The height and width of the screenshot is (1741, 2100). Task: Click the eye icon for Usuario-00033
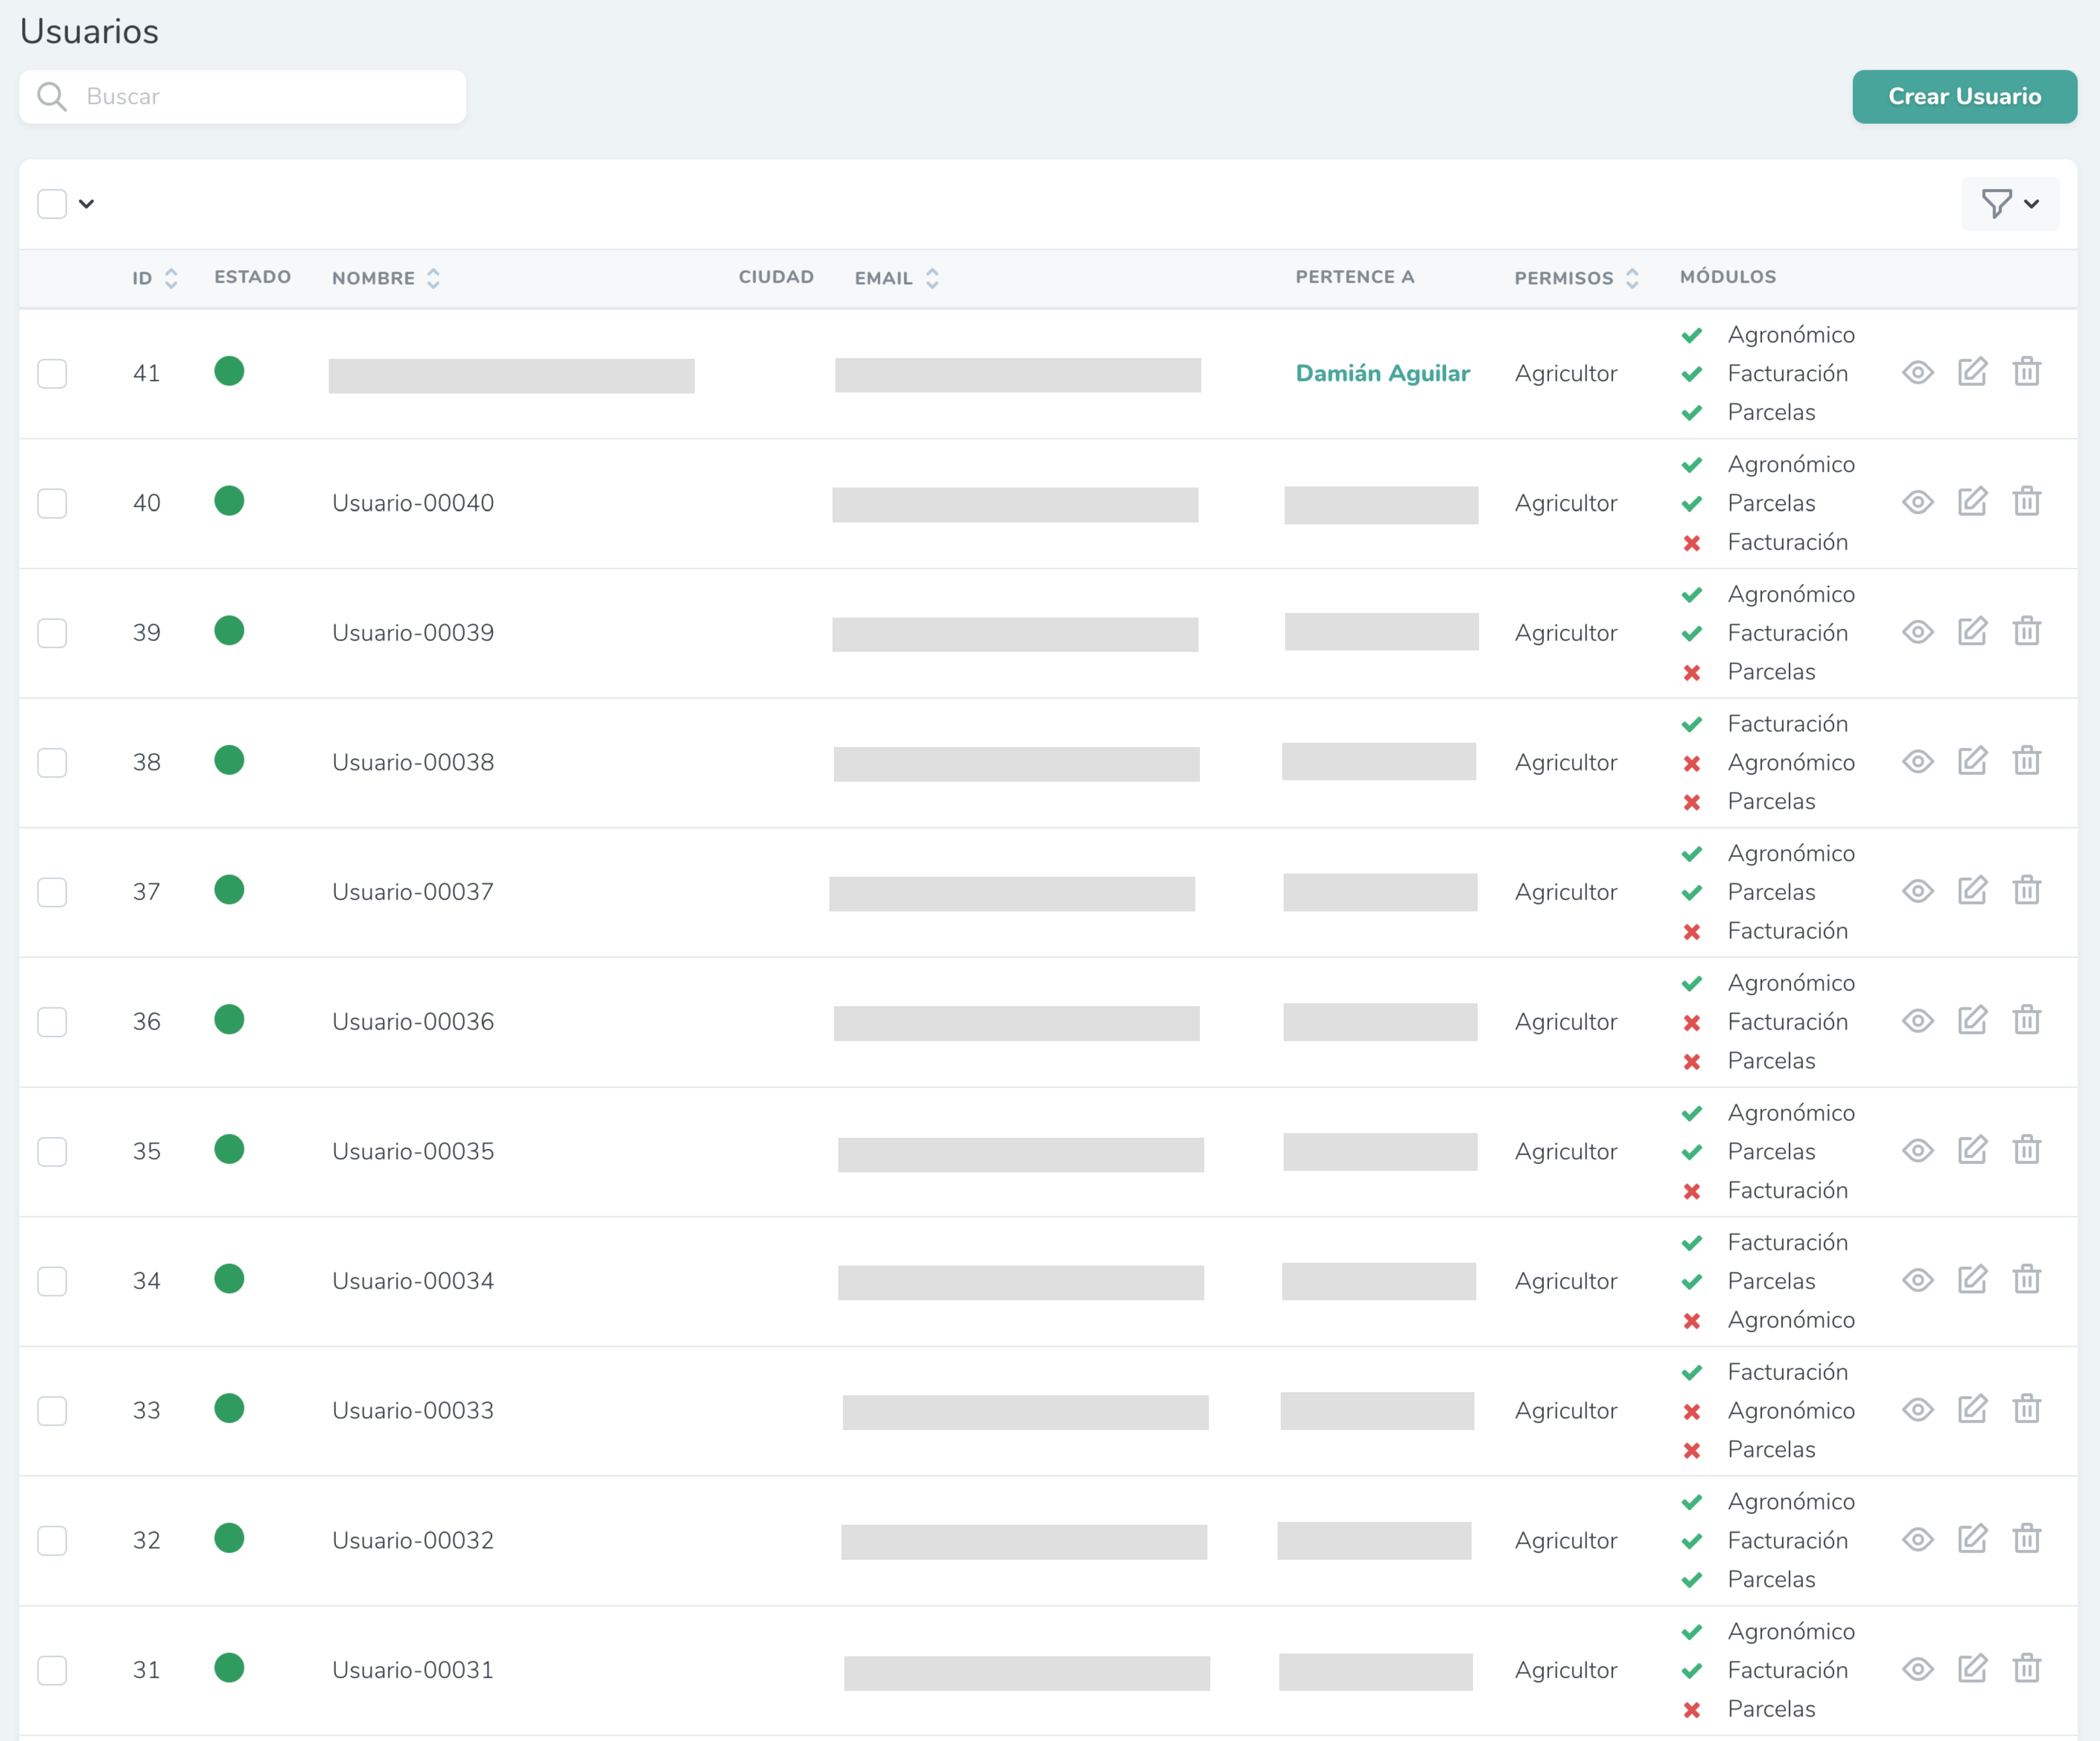[1917, 1410]
